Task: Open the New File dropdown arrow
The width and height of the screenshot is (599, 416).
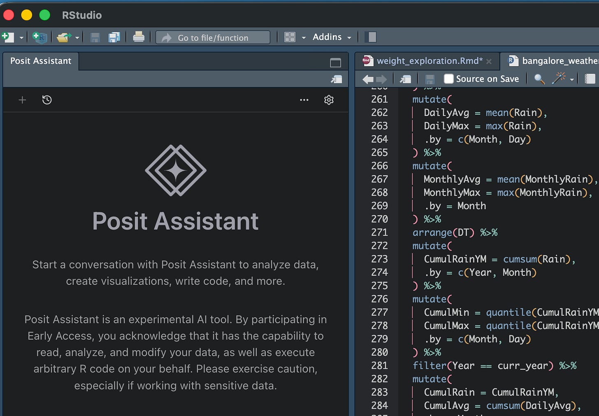Action: [x=21, y=38]
